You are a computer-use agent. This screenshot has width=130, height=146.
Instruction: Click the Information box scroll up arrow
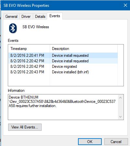pos(121,98)
